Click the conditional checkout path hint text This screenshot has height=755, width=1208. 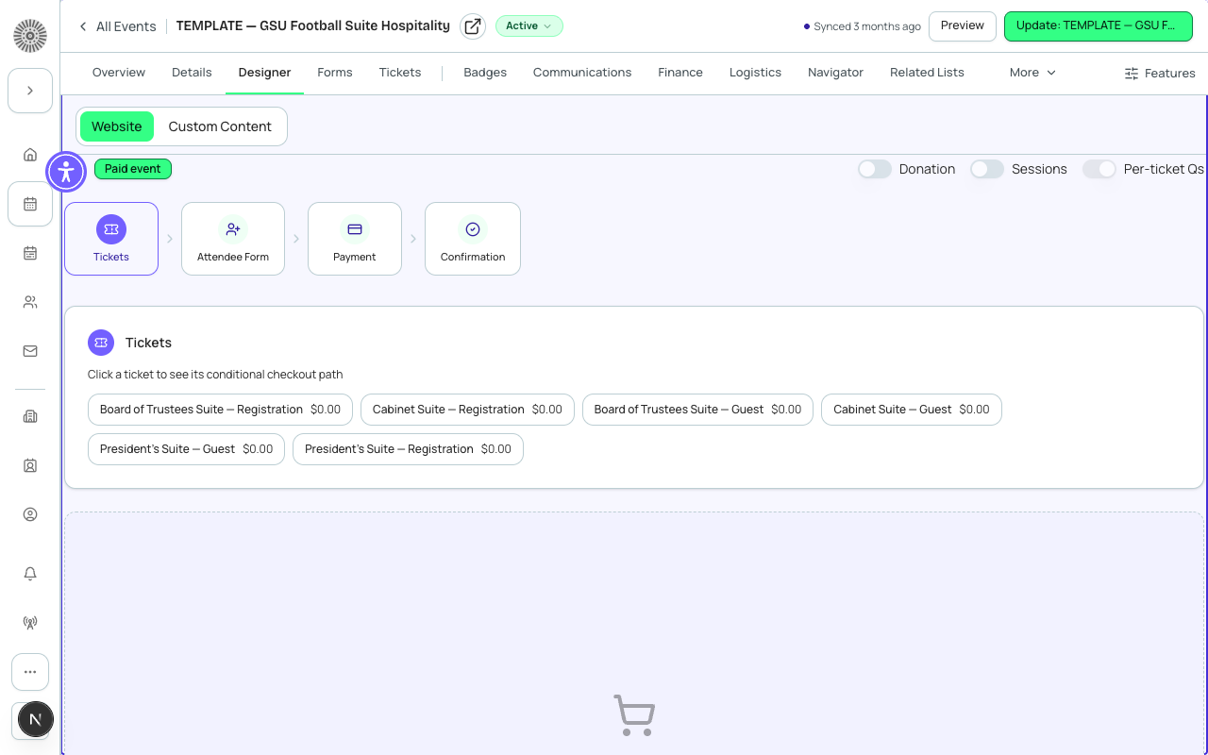pyautogui.click(x=215, y=375)
